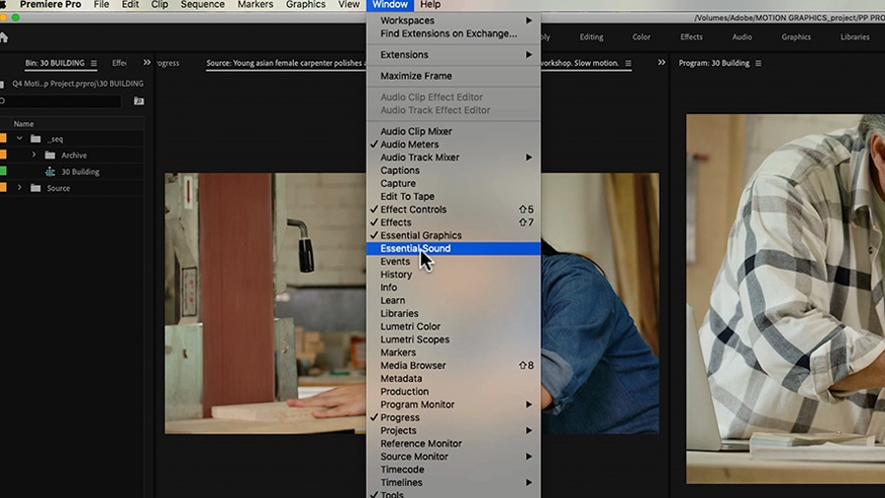Switch to the Effects workspace
This screenshot has width=885, height=498.
pos(691,37)
